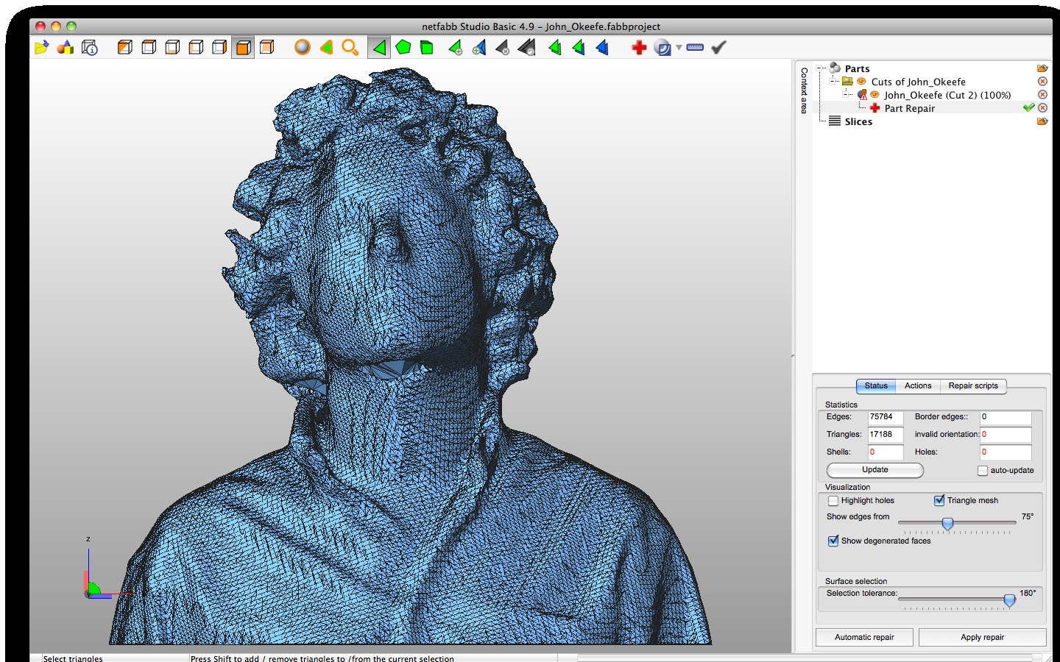
Task: Open the Repair scripts tab
Action: pyautogui.click(x=973, y=386)
